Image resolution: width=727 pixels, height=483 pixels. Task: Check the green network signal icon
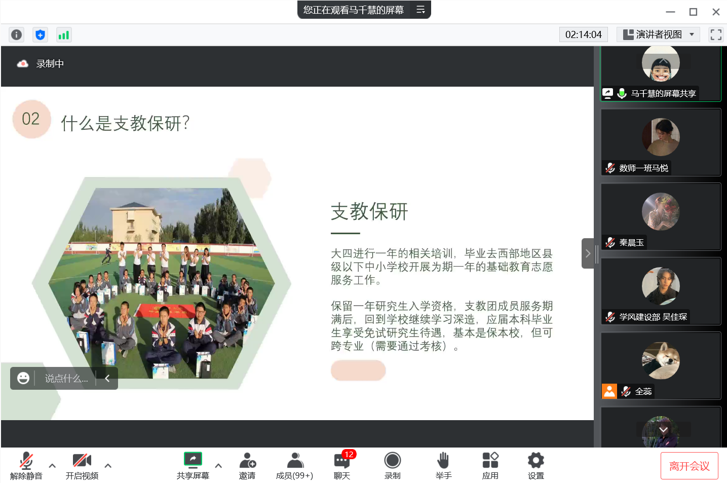coord(63,34)
